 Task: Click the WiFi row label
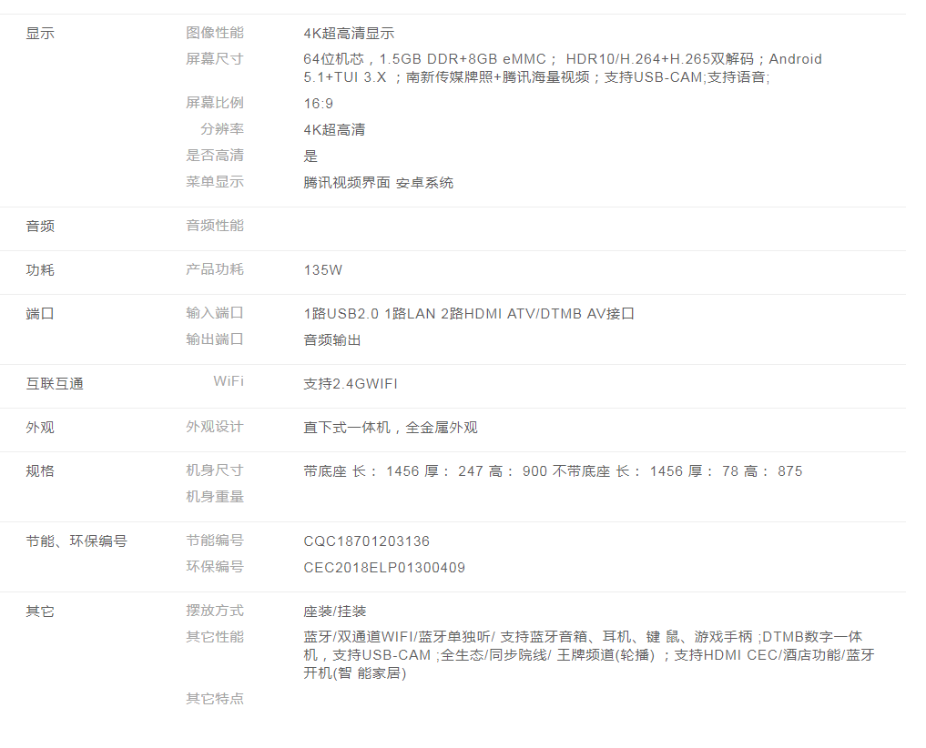pyautogui.click(x=229, y=381)
